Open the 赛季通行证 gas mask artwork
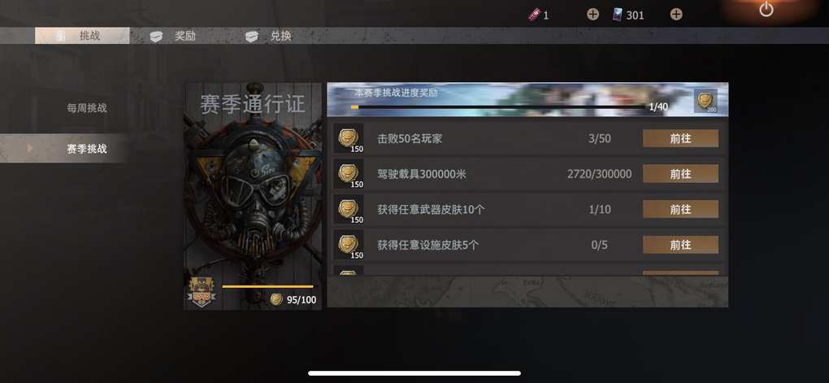829x383 pixels. (x=253, y=197)
